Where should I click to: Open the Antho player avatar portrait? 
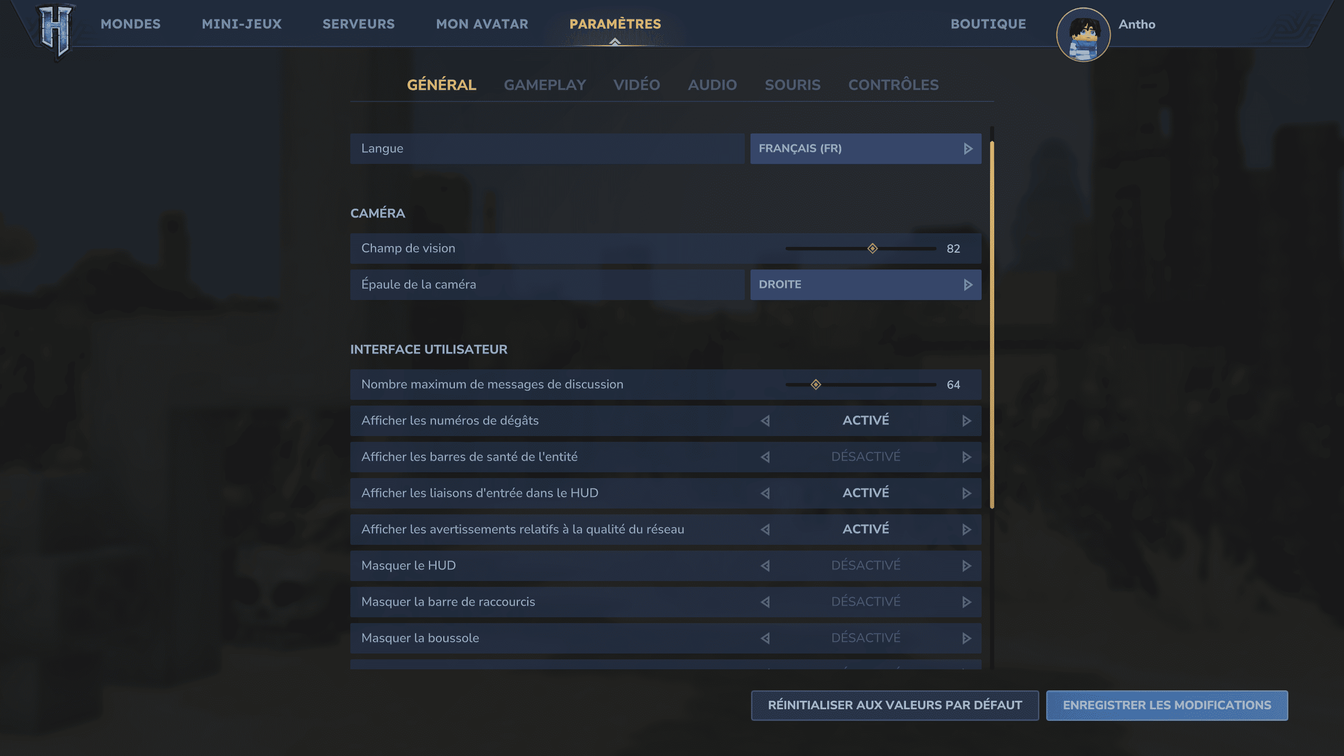(1083, 35)
